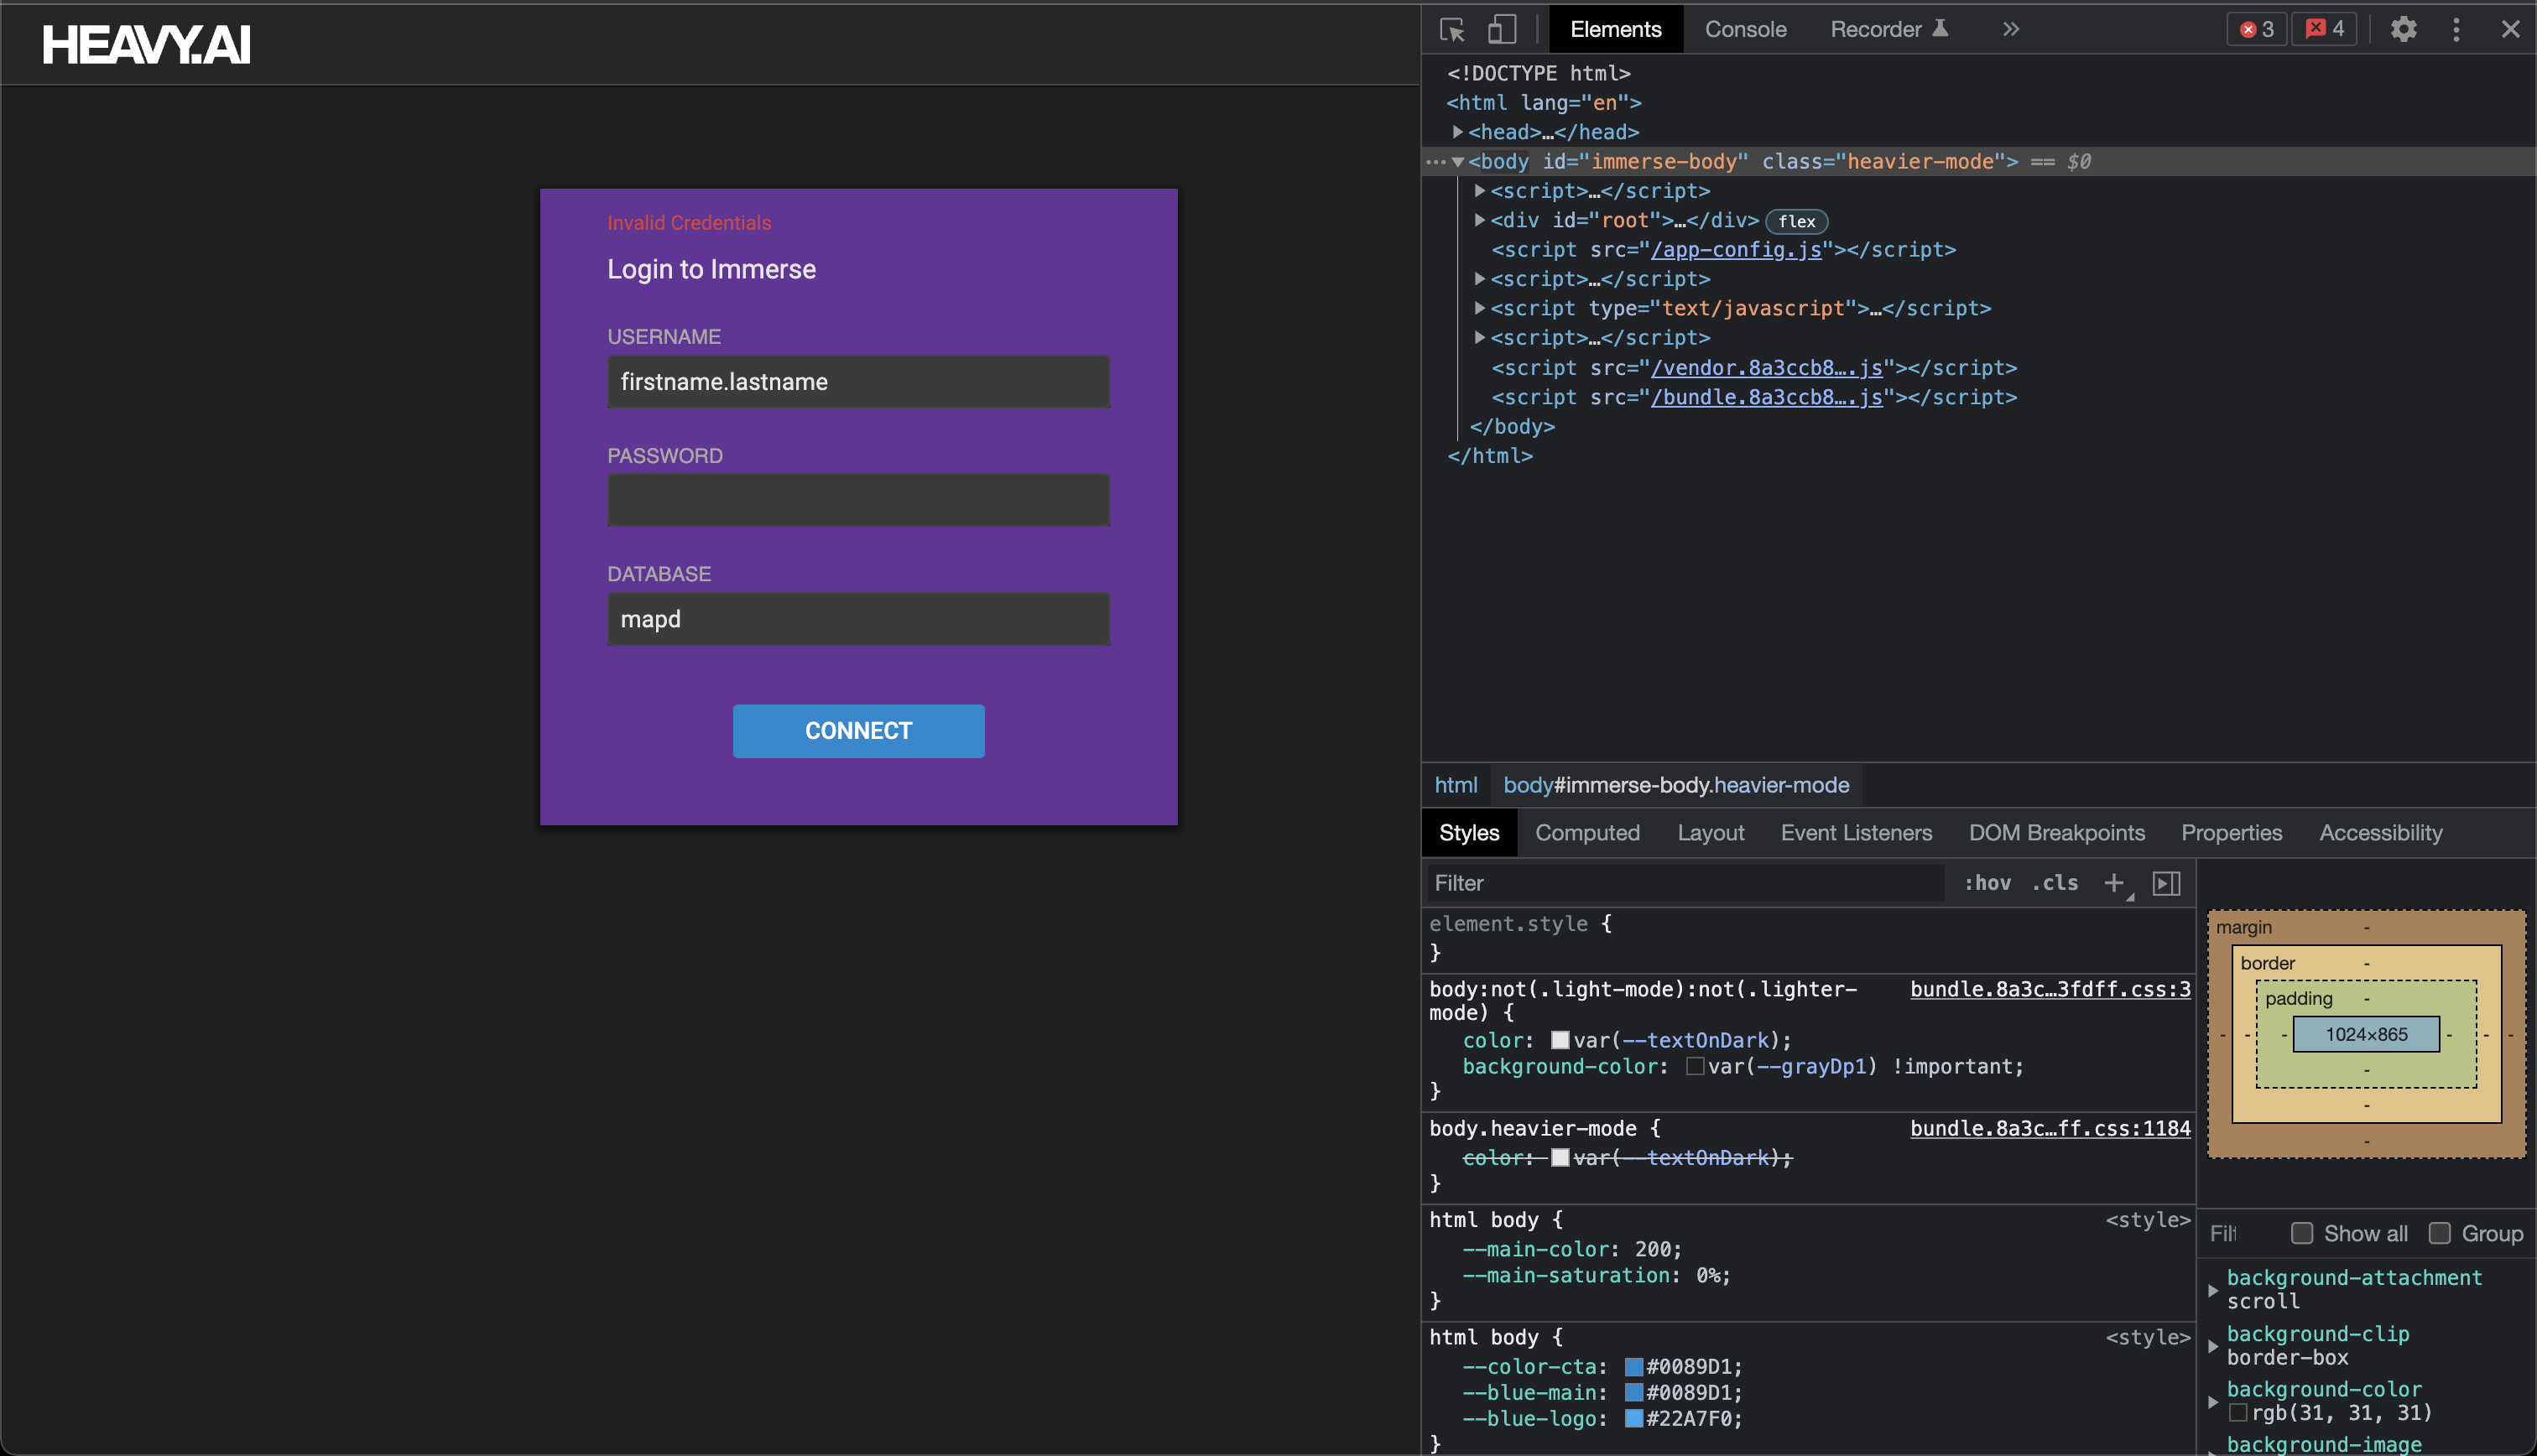Screen dimensions: 2537x1456
Task: Enable the Group checkbox
Action: click(2440, 1233)
